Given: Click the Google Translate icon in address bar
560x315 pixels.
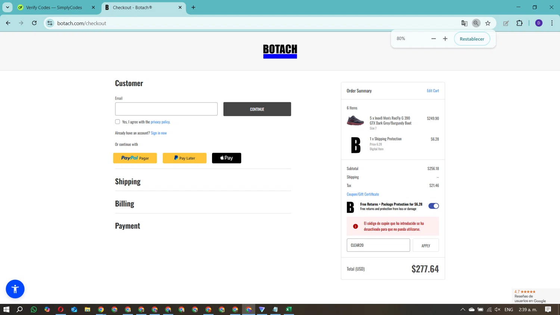Looking at the screenshot, I should pyautogui.click(x=464, y=23).
